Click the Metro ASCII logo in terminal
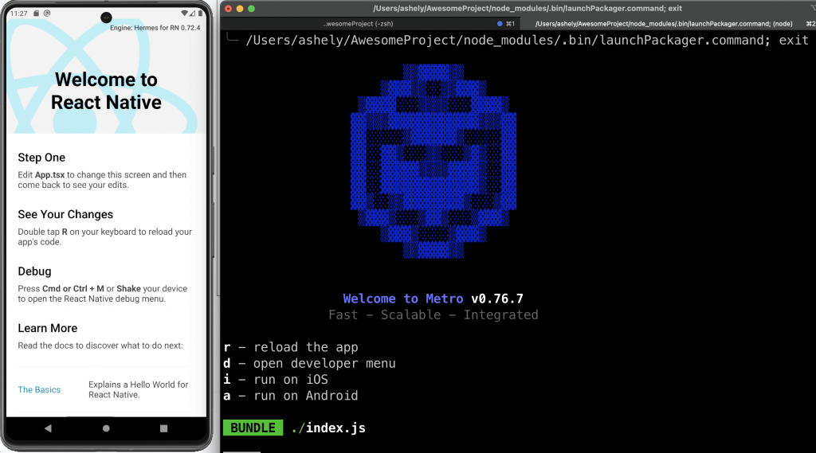 pyautogui.click(x=433, y=162)
